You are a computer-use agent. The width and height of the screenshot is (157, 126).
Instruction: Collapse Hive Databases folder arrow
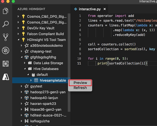(25, 69)
